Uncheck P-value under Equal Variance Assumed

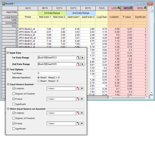(14, 99)
